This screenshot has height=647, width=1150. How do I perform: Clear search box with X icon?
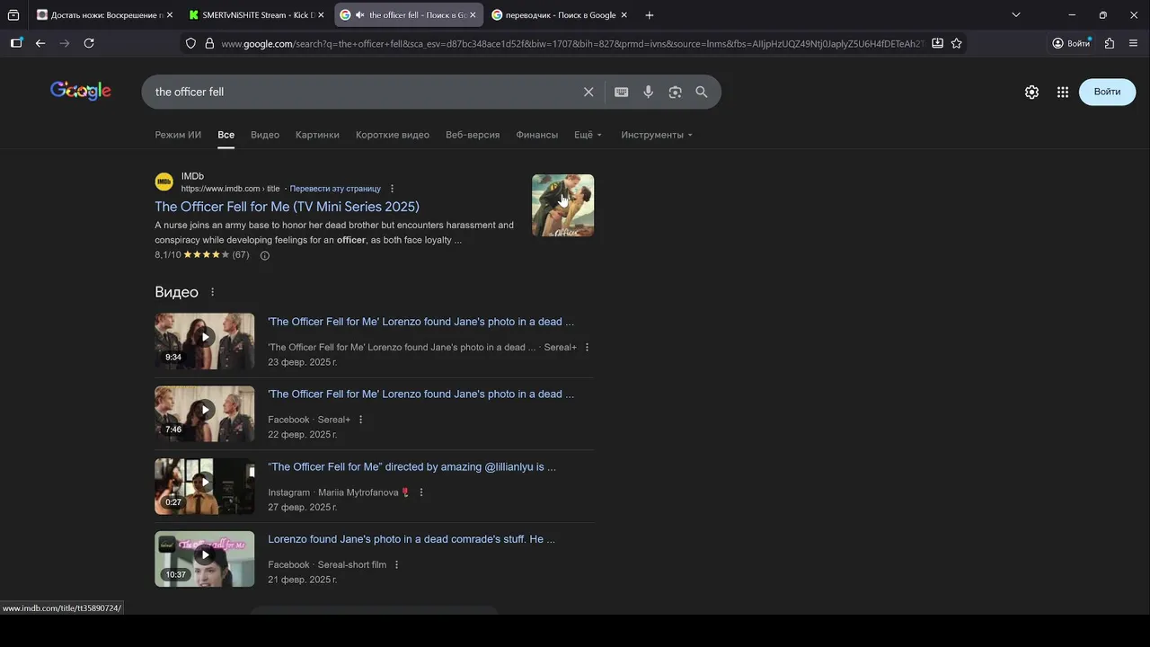point(588,92)
